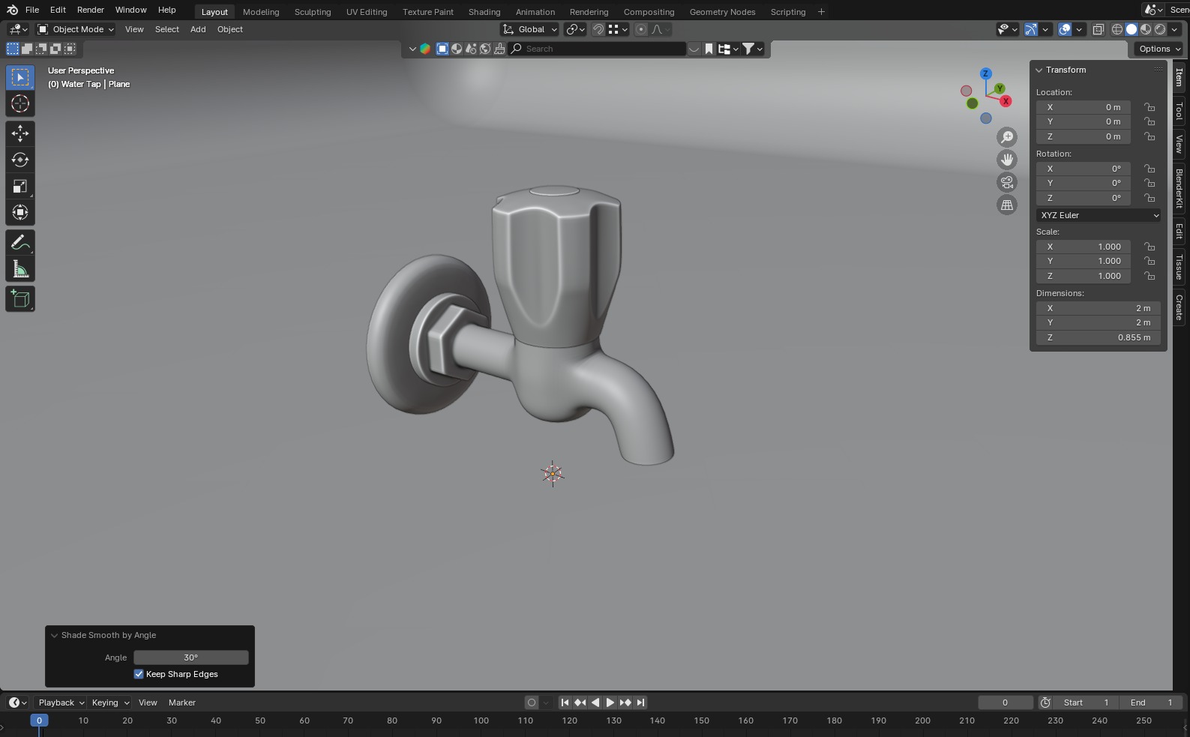Select the world globe filter icon
The width and height of the screenshot is (1190, 737).
coord(485,49)
